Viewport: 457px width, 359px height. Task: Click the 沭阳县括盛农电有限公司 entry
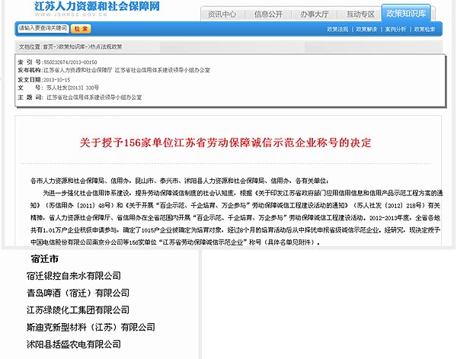(73, 345)
